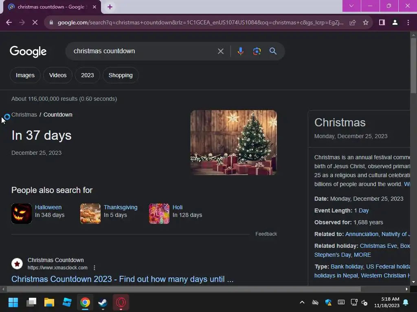This screenshot has width=417, height=312.
Task: Open the muted volume tray icon
Action: pyautogui.click(x=364, y=302)
